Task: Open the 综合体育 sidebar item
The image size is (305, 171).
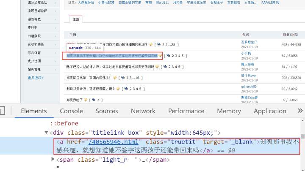Action: point(34,52)
